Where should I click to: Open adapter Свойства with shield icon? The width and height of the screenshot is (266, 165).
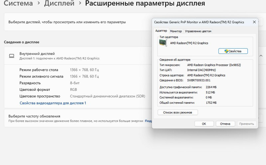(233, 51)
